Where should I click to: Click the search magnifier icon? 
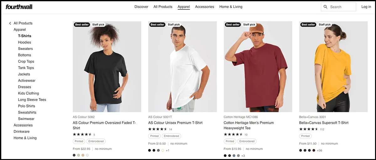click(x=326, y=7)
